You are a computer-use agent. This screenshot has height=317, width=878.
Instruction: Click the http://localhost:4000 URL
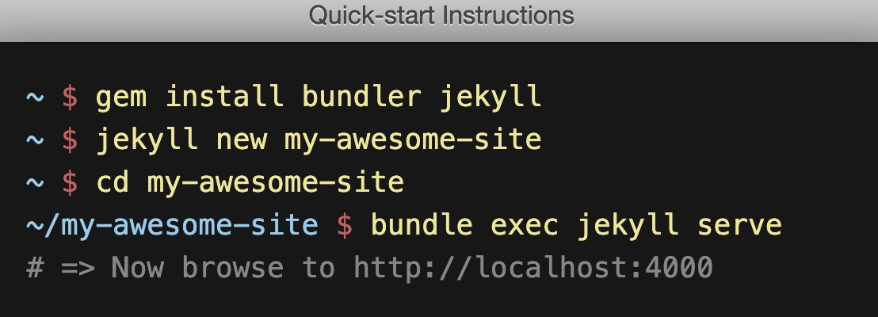[x=533, y=268]
